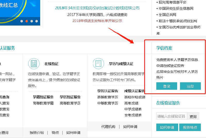This screenshot has width=206, height=138.
Task: Open the 高等教育学籍 link under 学籍验证报告
Action: 43,103
